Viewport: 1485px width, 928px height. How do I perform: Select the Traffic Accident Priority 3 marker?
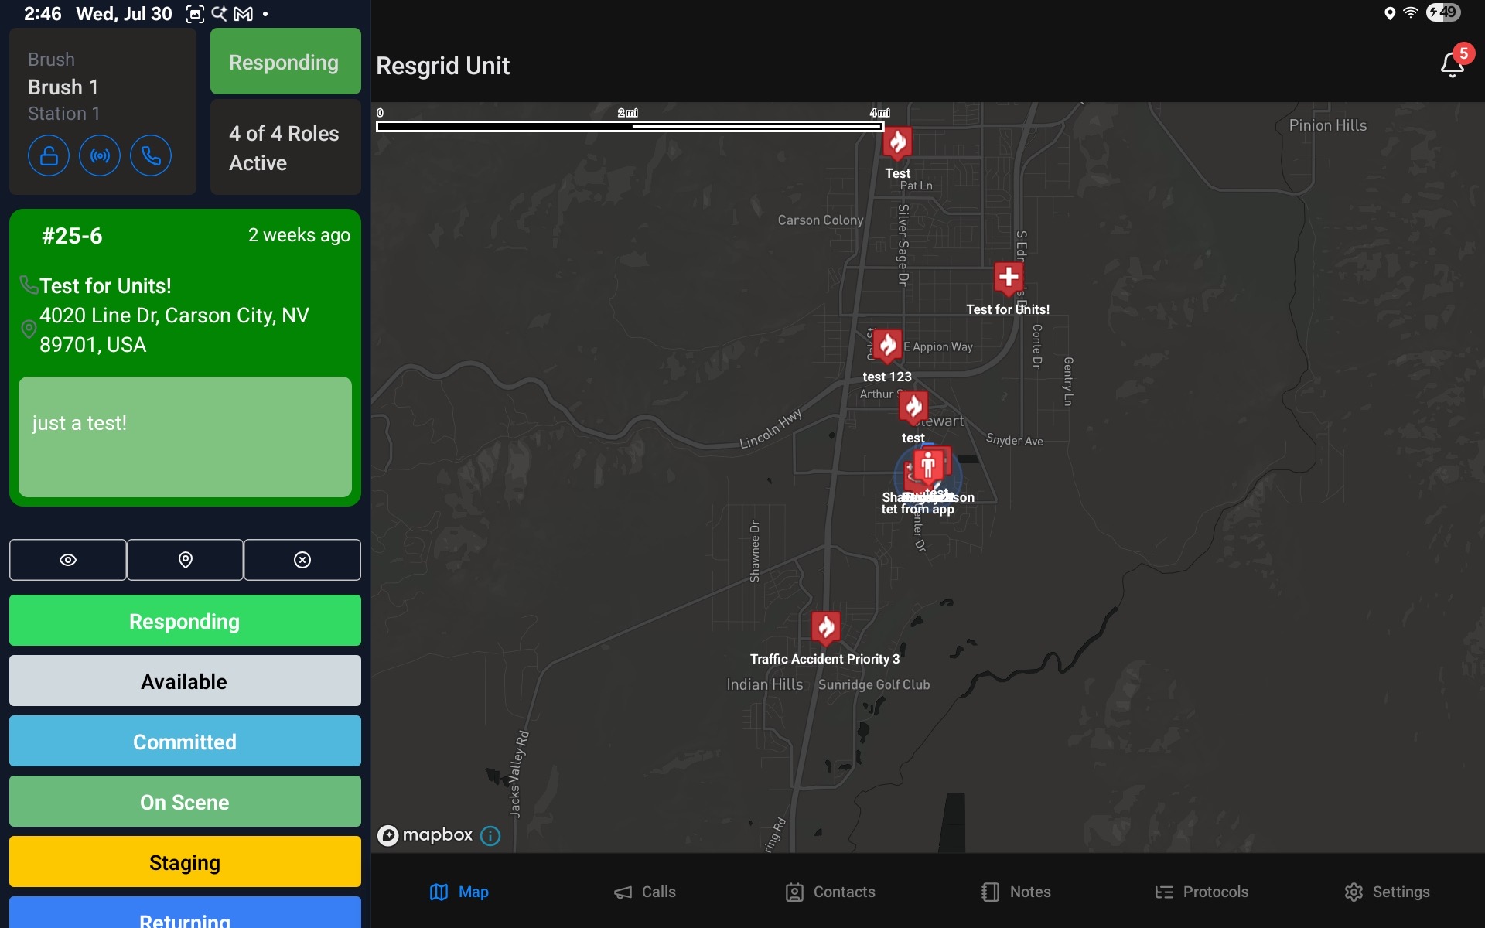click(826, 627)
